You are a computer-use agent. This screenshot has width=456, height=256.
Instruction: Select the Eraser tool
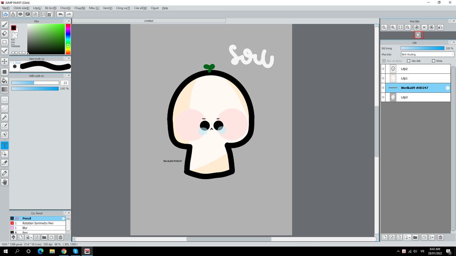(4, 33)
